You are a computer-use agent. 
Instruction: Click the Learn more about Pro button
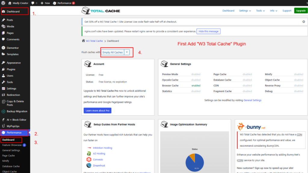pos(97,111)
